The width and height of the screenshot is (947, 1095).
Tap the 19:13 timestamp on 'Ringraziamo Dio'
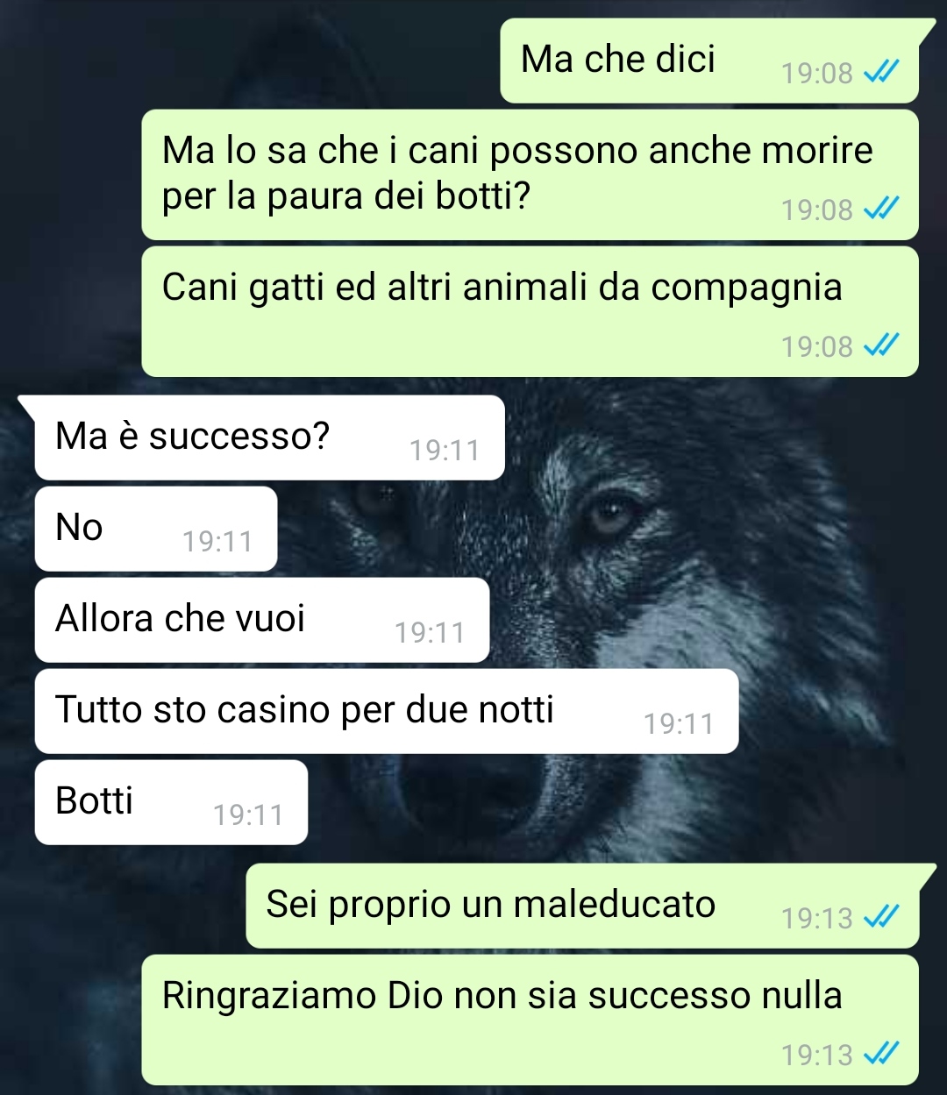tap(817, 1056)
